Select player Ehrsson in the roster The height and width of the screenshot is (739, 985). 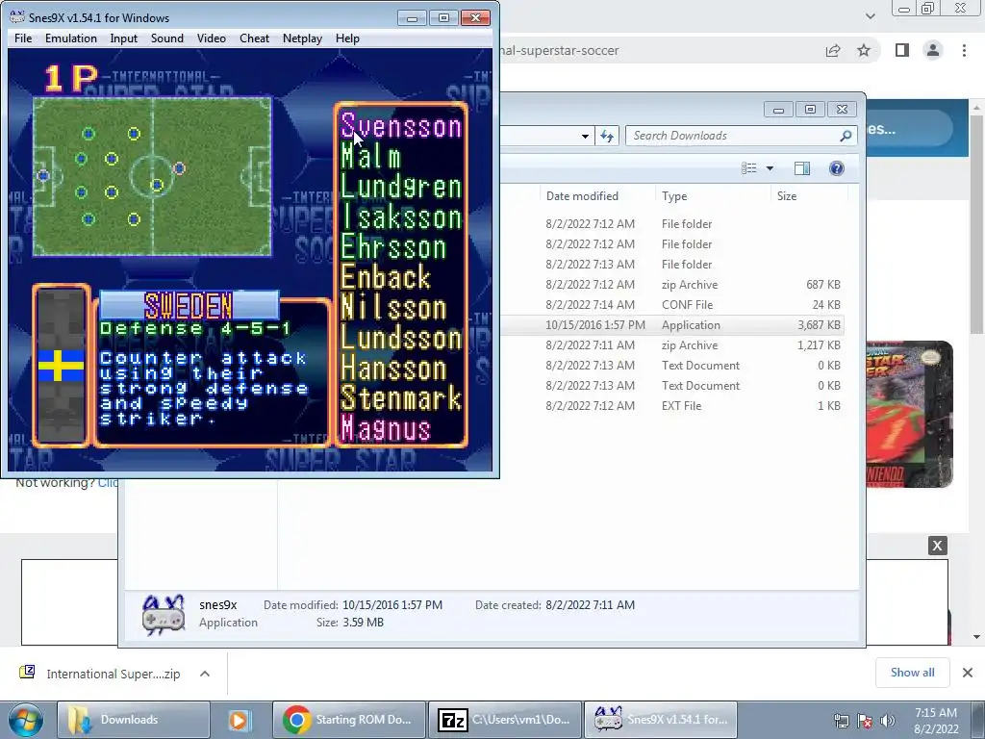393,247
